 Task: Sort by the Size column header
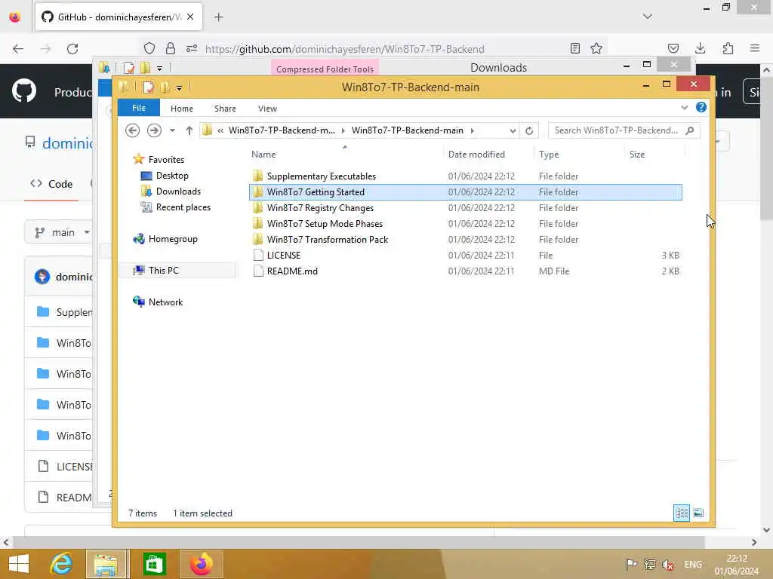[636, 155]
